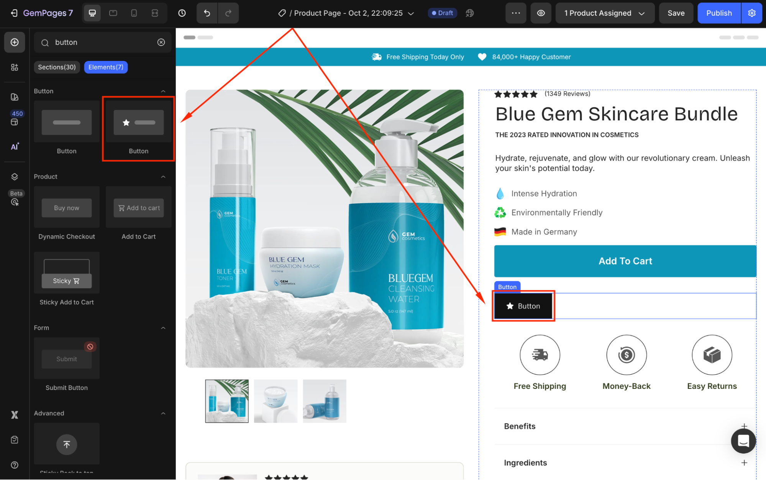Click the undo arrow icon
Screen dimensions: 766x480
[207, 13]
